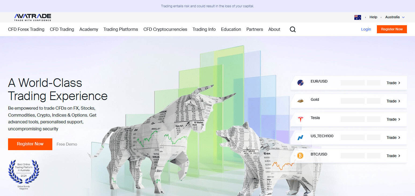
Task: Click the Australian flag icon
Action: (358, 17)
